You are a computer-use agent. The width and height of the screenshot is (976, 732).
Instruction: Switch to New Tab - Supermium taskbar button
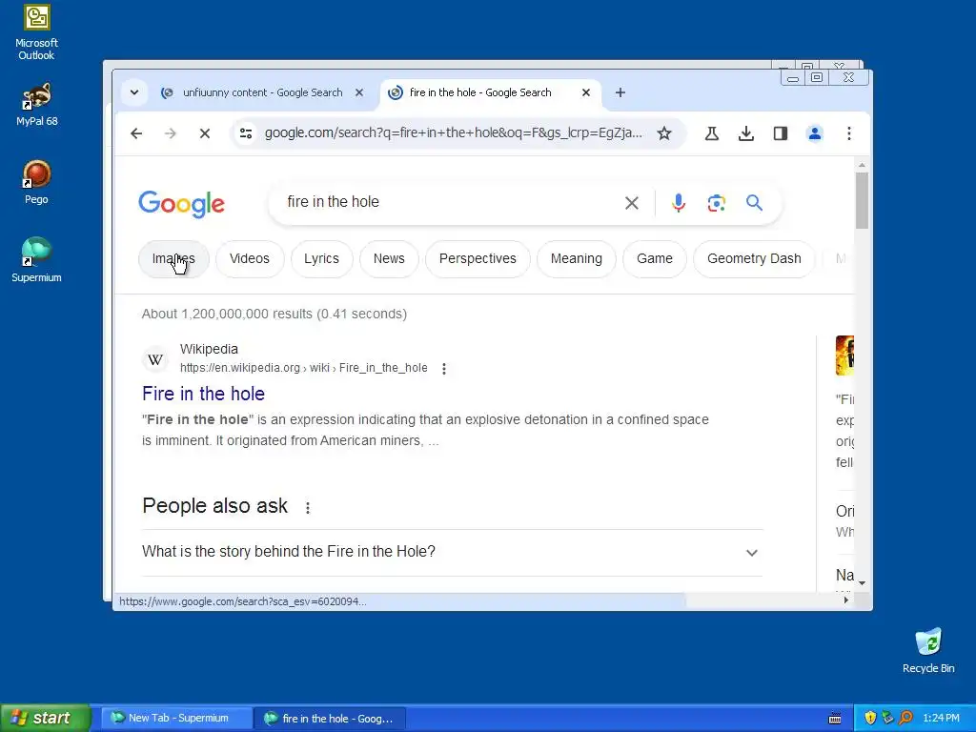pos(176,719)
